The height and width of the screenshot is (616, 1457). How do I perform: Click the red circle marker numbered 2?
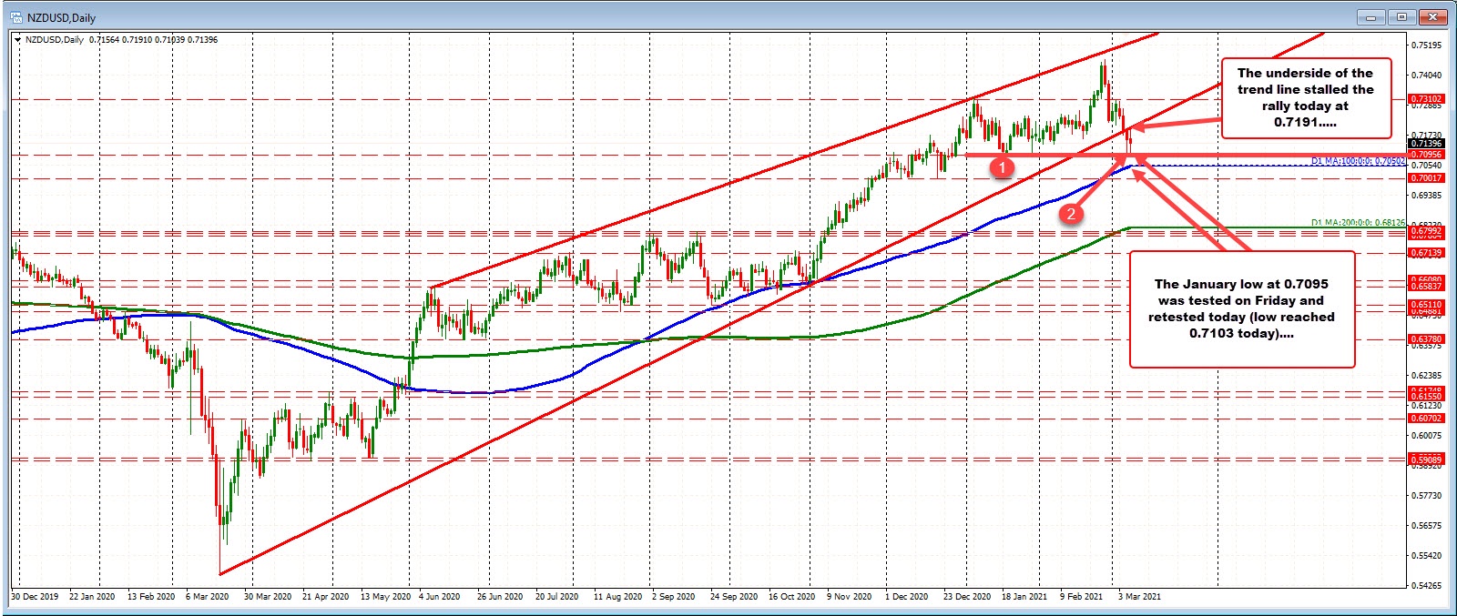click(1071, 214)
